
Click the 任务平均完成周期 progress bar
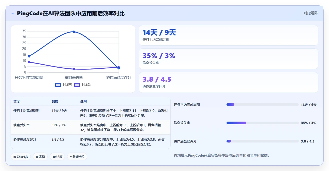point(263,104)
